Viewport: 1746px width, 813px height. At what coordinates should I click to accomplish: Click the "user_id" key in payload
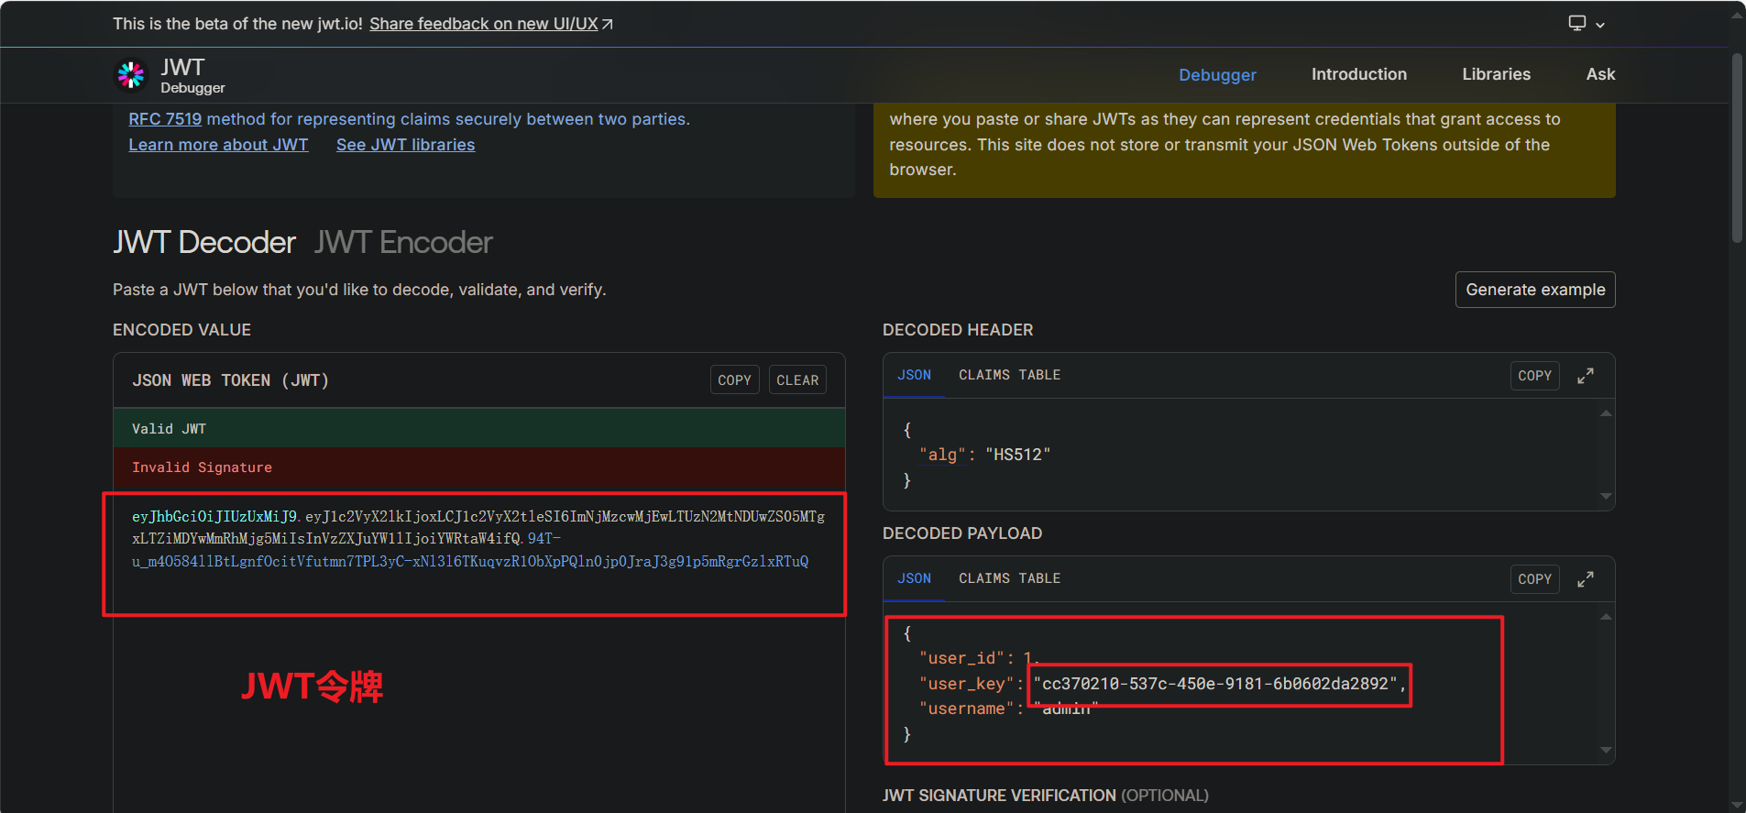[961, 658]
